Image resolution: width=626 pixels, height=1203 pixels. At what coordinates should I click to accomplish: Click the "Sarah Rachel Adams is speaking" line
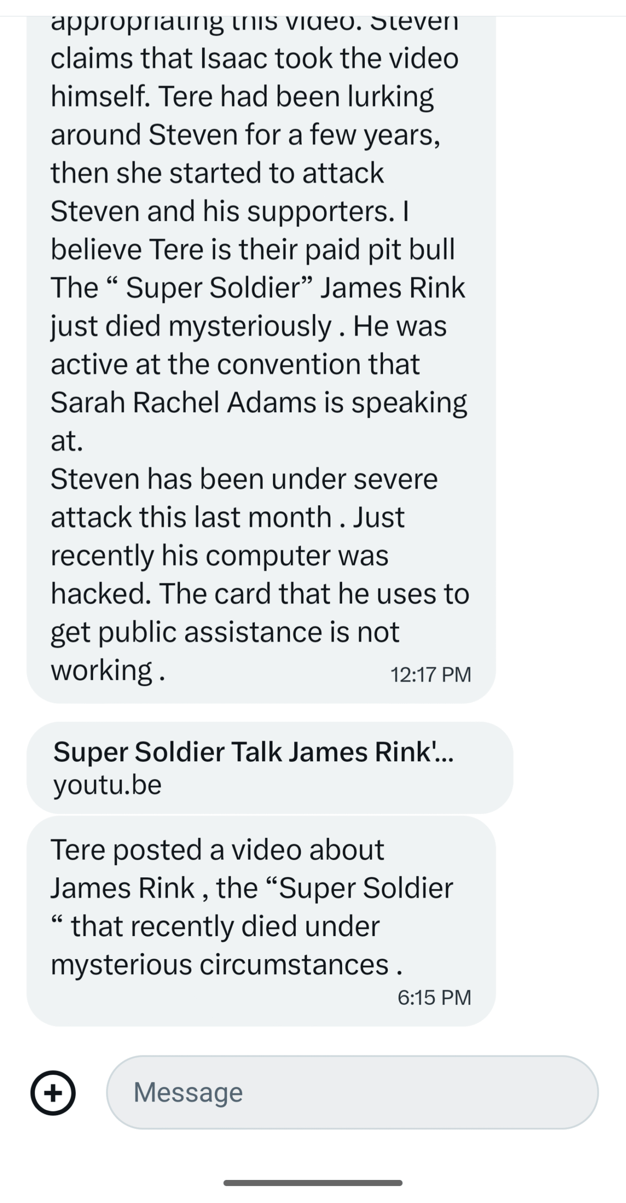[x=259, y=403]
